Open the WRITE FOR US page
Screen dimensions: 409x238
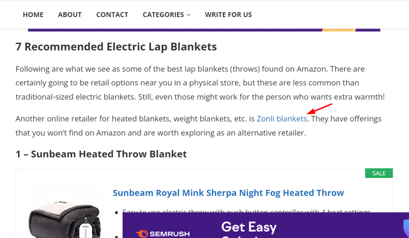pos(228,15)
